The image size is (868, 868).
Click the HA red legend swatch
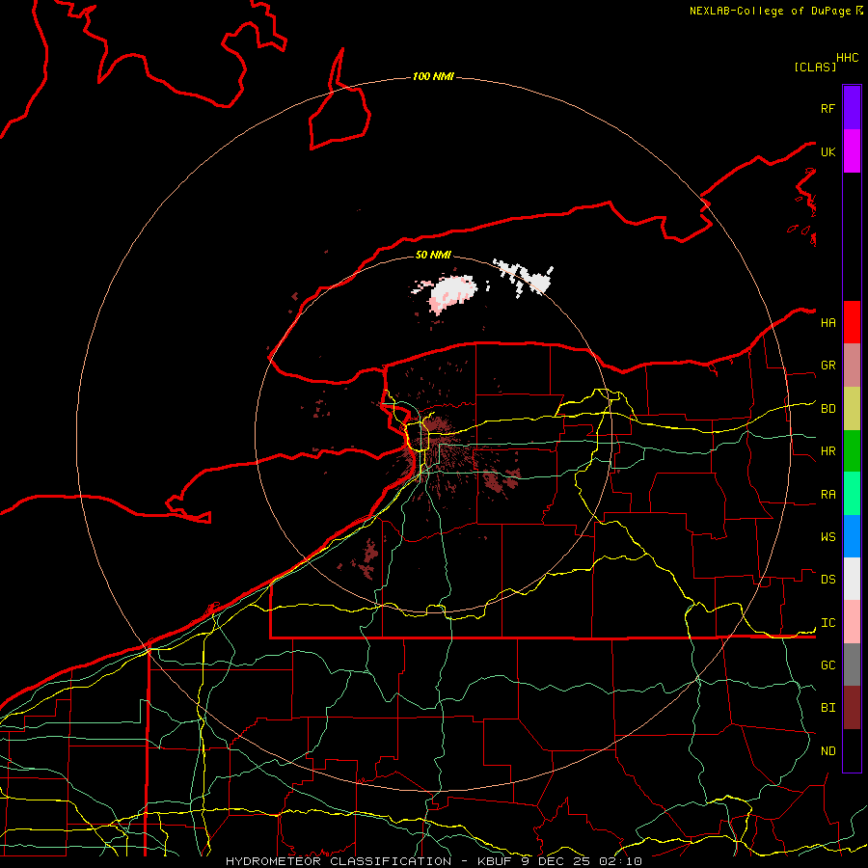coord(852,322)
